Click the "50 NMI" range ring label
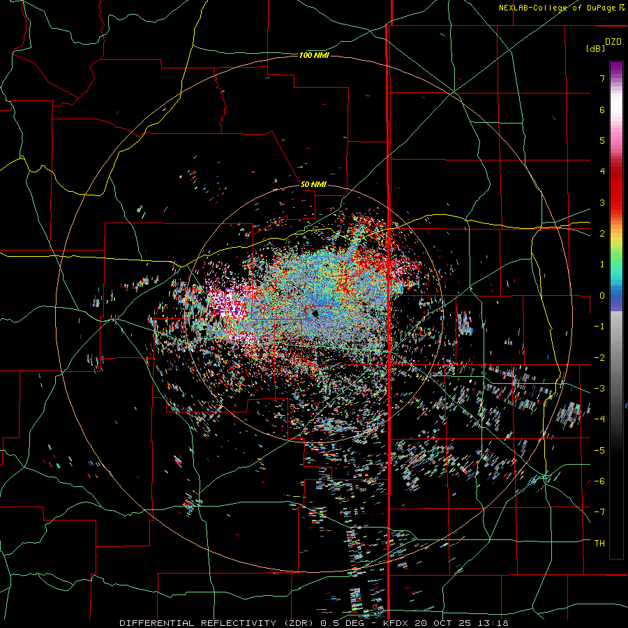Viewport: 628px width, 628px height. [x=313, y=184]
